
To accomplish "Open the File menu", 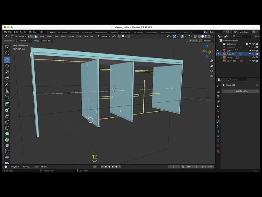I will pyautogui.click(x=10, y=32).
